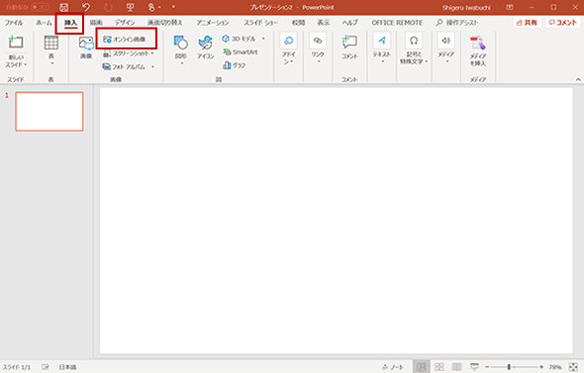Open the アドイン add-ins menu
Image resolution: width=584 pixels, height=373 pixels.
[x=289, y=48]
